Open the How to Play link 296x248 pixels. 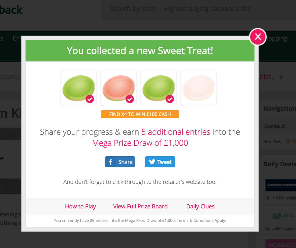click(x=80, y=206)
